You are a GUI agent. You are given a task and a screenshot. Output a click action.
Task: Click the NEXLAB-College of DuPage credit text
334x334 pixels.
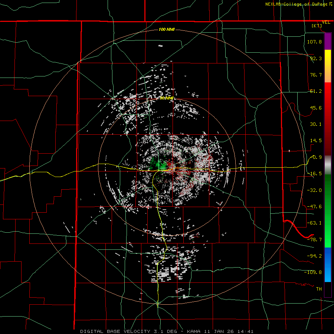click(296, 4)
